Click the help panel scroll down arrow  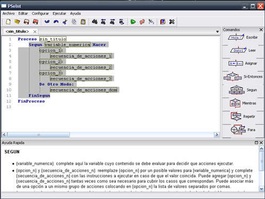(x=261, y=189)
